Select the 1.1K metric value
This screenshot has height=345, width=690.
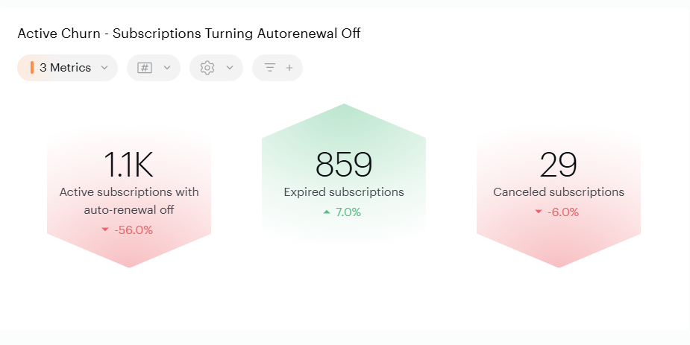click(x=129, y=165)
